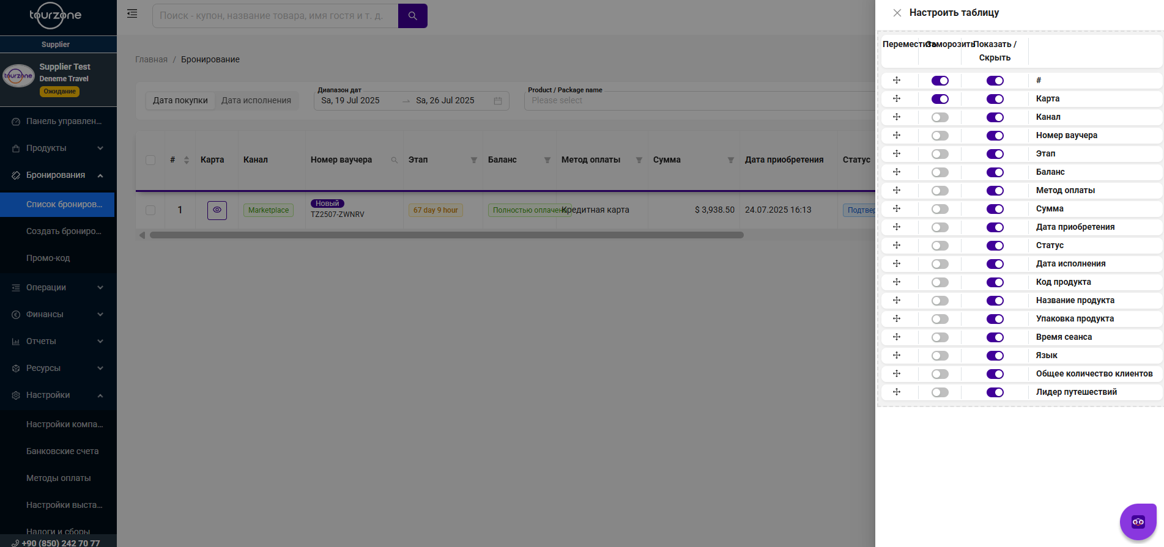Screen dimensions: 1164x547
Task: Hide the Код продукта column
Action: [x=995, y=282]
